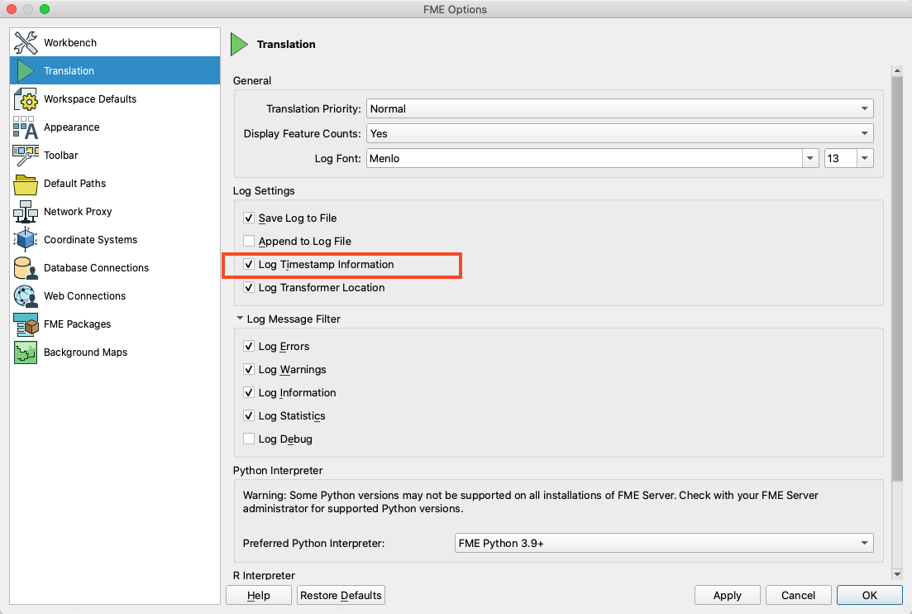Select the Web Connections category label
This screenshot has height=614, width=912.
coord(85,295)
